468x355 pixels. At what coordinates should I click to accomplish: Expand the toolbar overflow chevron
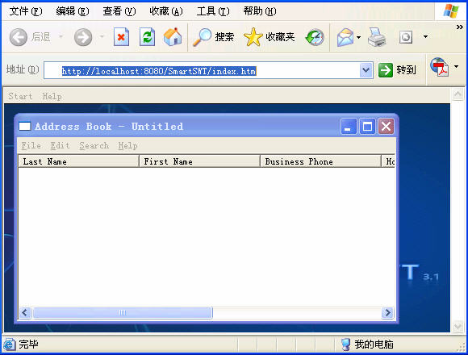click(x=460, y=27)
